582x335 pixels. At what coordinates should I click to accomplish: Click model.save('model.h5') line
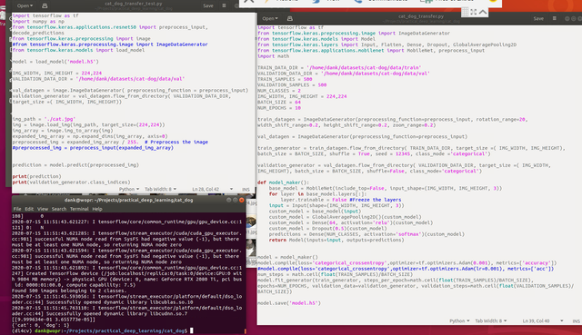pyautogui.click(x=289, y=302)
